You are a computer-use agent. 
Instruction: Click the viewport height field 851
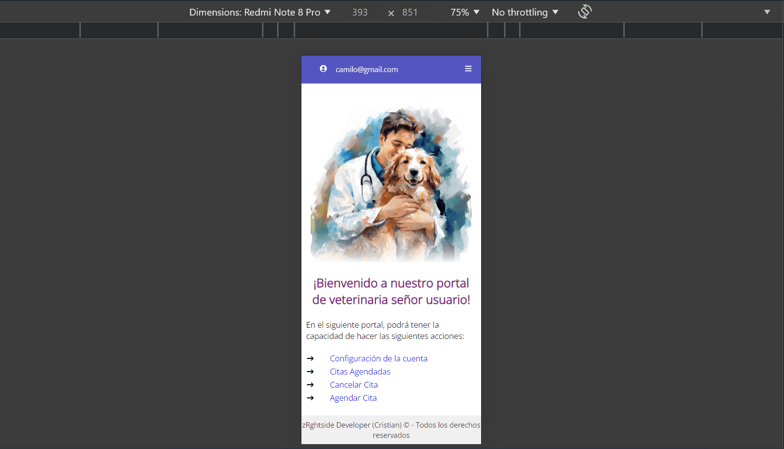410,12
